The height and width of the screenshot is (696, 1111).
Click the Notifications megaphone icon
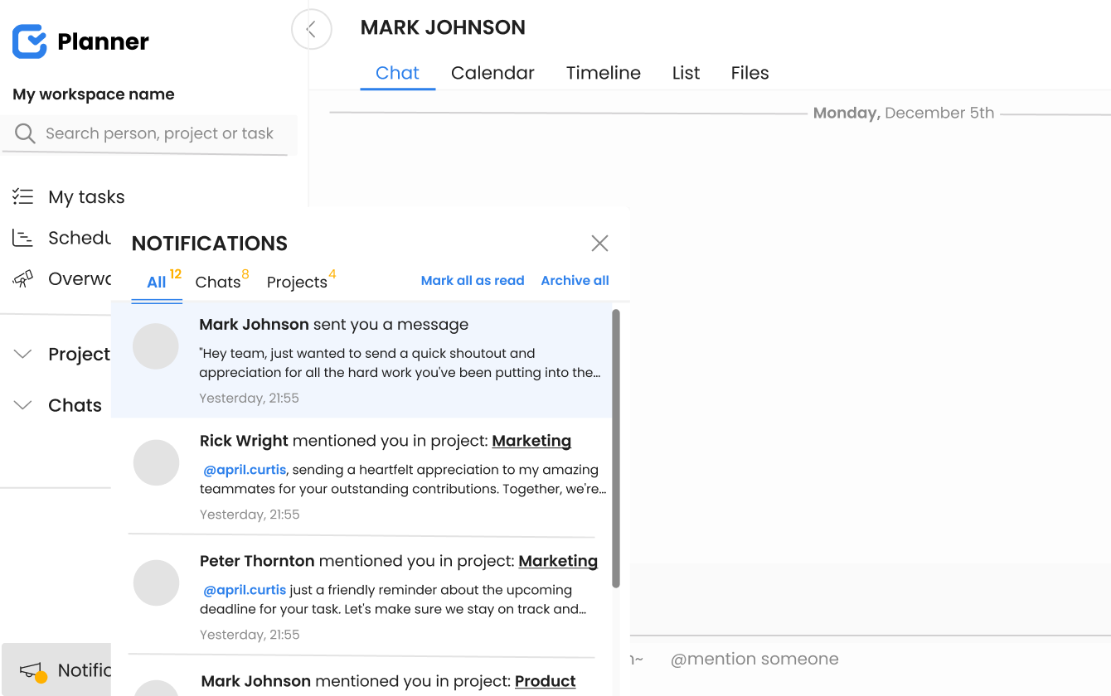pos(32,671)
